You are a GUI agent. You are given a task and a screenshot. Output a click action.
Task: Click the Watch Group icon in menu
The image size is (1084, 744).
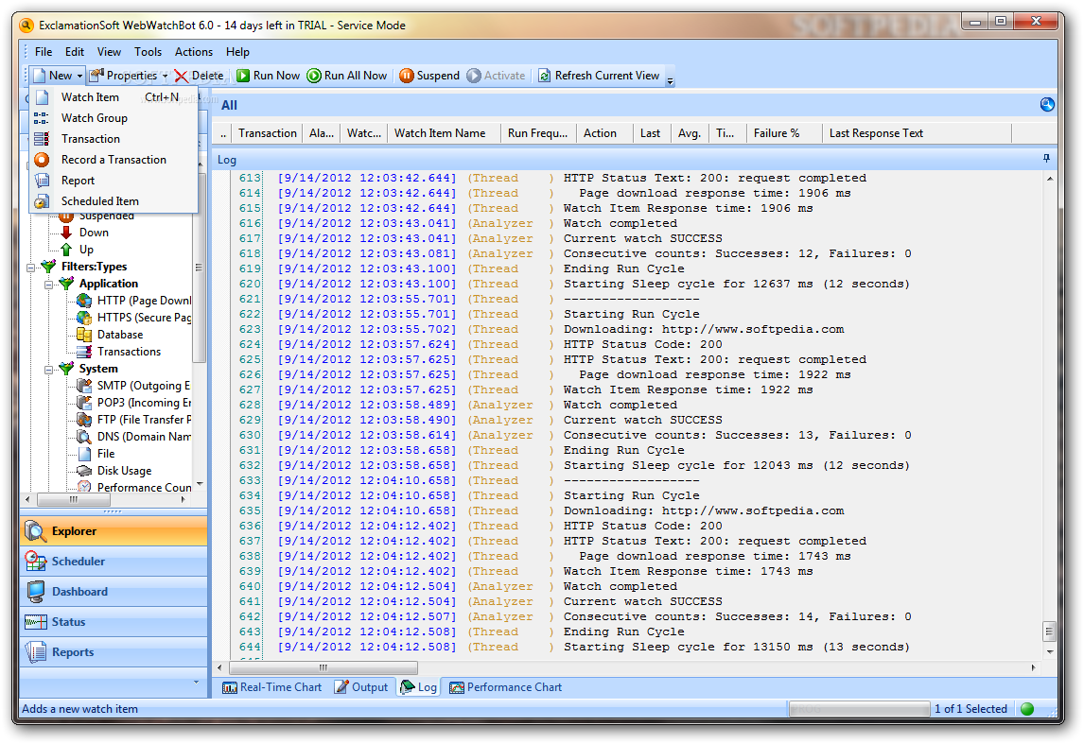tap(43, 118)
